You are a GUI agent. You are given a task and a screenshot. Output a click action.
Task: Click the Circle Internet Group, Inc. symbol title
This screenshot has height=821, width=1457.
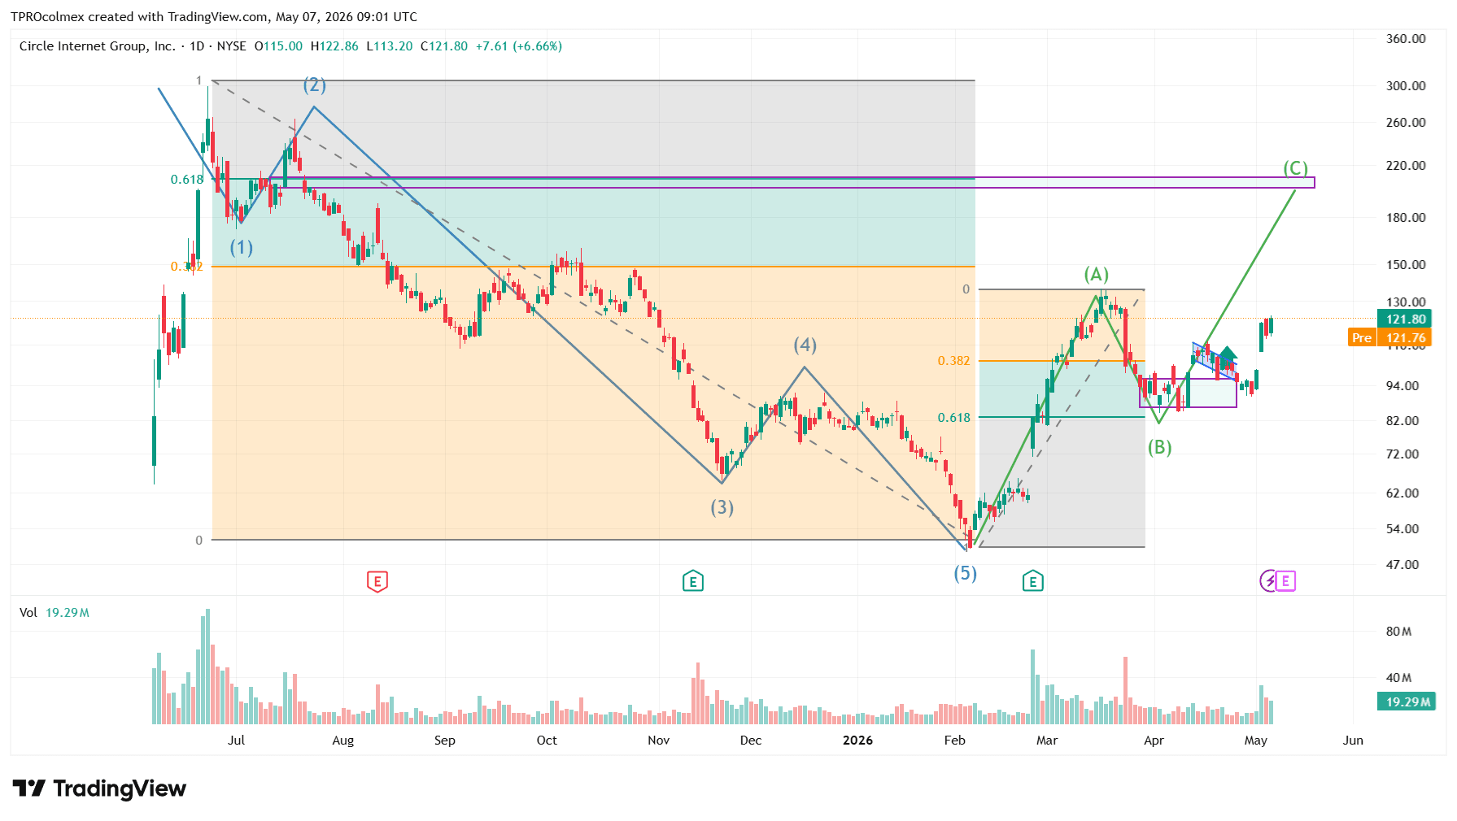point(97,46)
